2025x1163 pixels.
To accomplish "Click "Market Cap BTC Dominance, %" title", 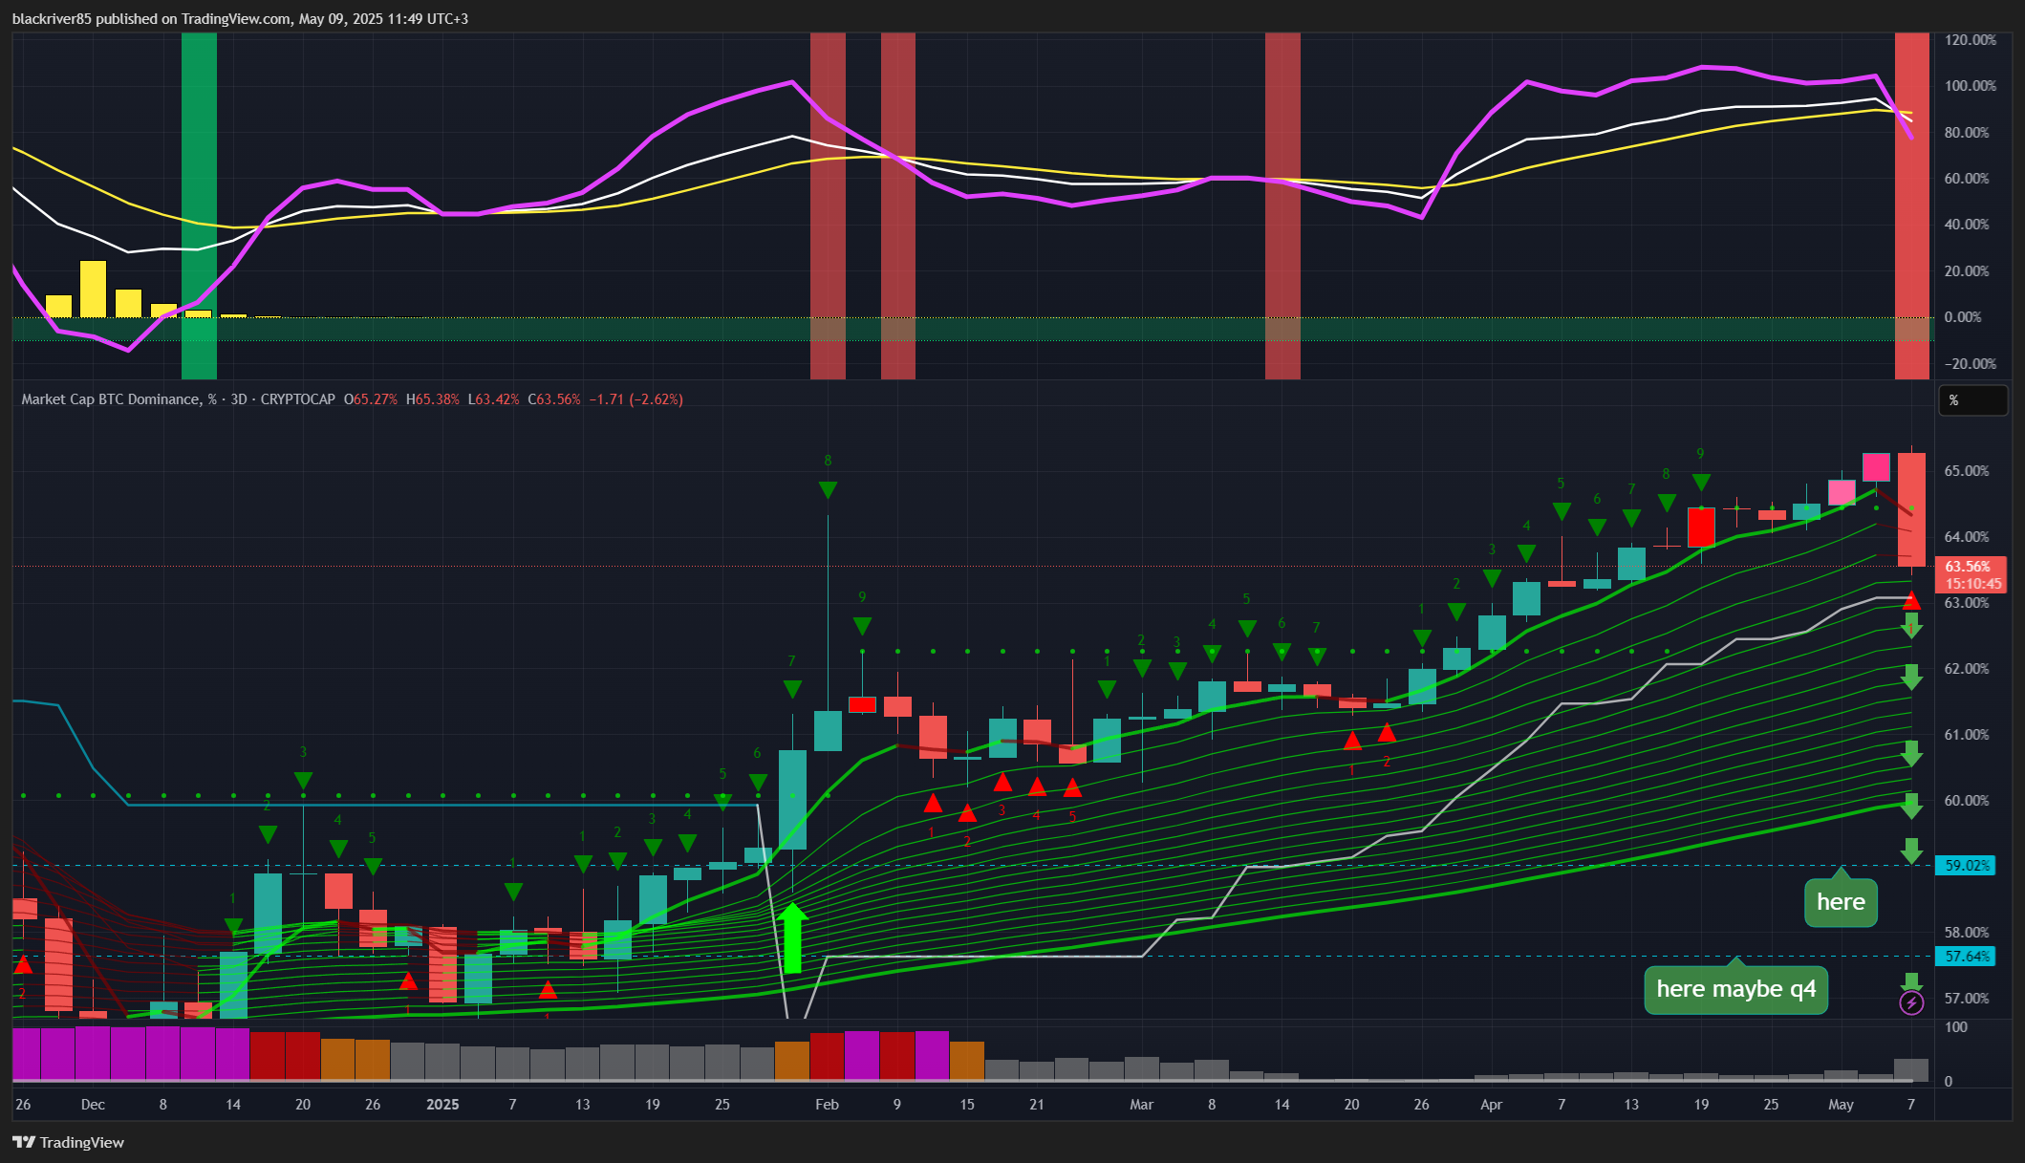I will (x=118, y=399).
